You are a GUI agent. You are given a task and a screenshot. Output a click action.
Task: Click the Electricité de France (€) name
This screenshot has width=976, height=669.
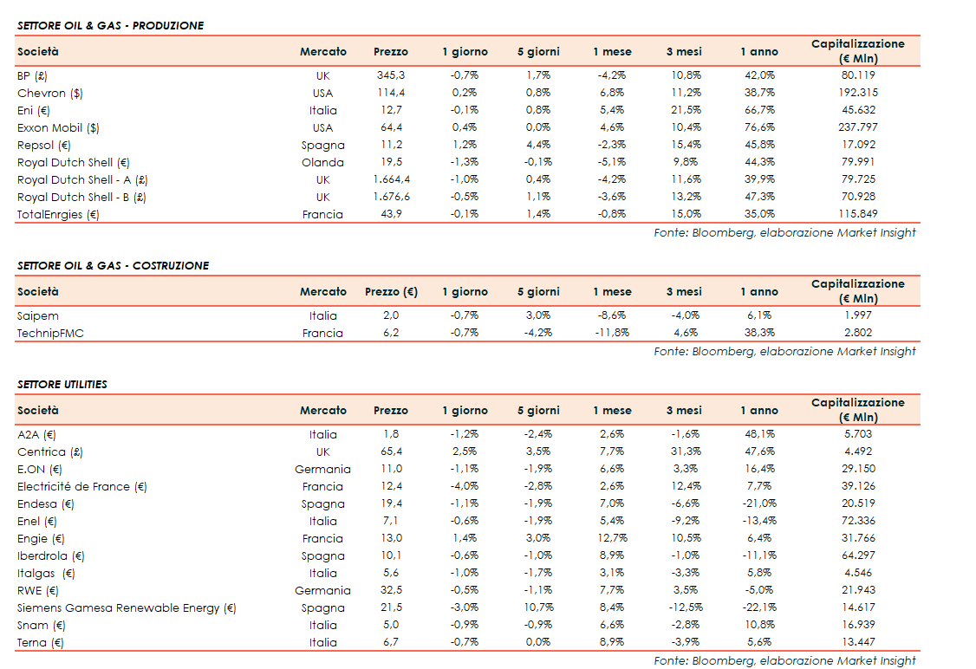tap(82, 486)
